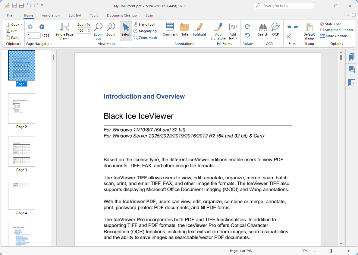The image size is (358, 255).
Task: Open Quick Access Toolbar customize arrow
Action: [42, 5]
